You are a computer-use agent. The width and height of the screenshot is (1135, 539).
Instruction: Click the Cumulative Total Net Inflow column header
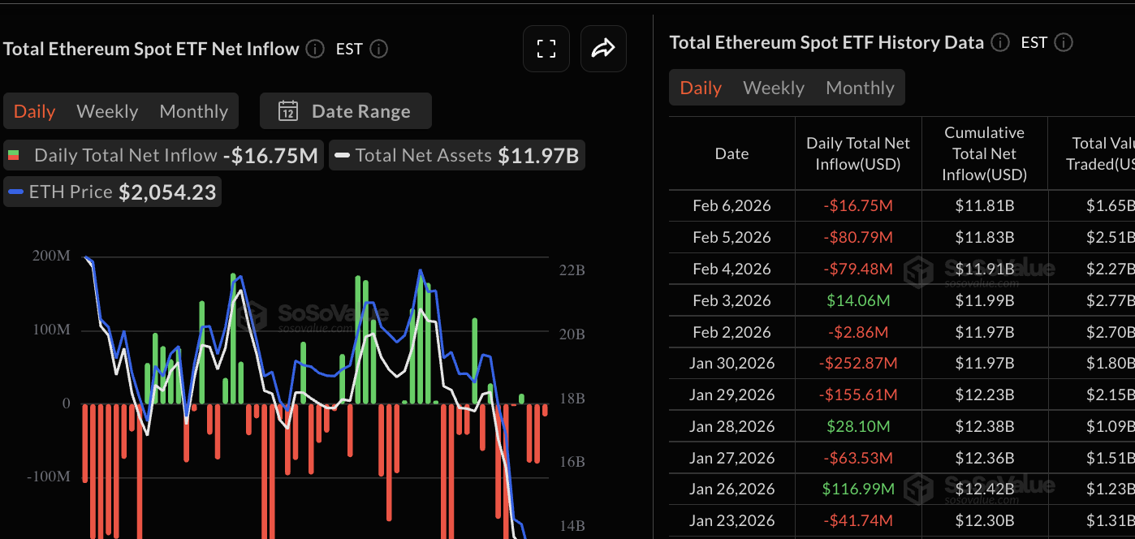984,153
